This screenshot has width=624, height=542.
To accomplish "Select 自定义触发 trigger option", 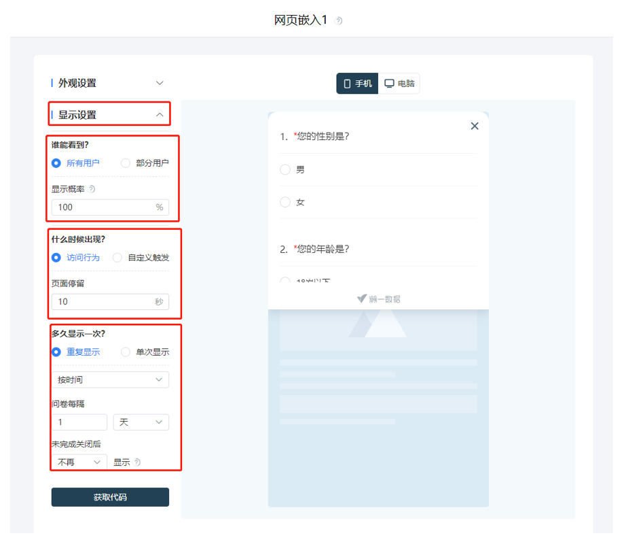I will tap(141, 258).
